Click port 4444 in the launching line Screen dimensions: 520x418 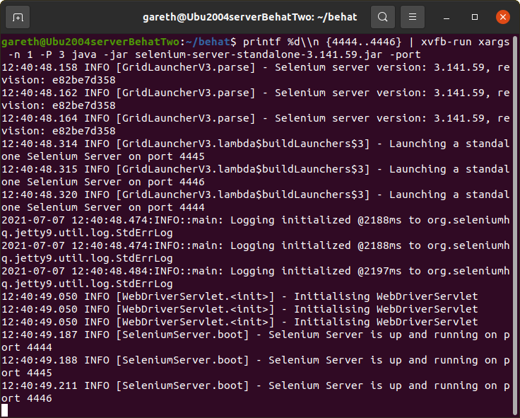tap(176, 207)
